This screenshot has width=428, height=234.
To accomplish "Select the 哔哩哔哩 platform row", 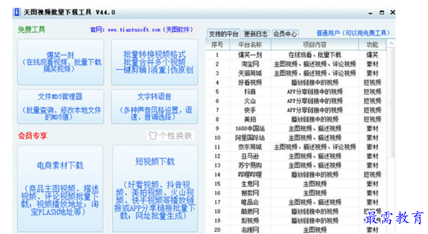I will point(296,175).
